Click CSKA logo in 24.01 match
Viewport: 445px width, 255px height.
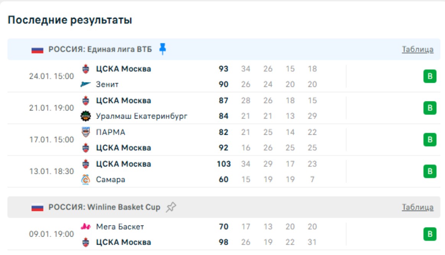click(x=86, y=69)
